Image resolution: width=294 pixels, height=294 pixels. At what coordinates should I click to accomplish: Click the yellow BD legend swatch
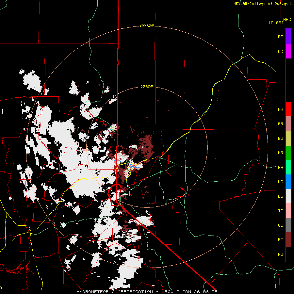coord(288,139)
